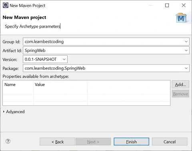
Task: Maximize the New Maven Project window
Action: click(167, 5)
